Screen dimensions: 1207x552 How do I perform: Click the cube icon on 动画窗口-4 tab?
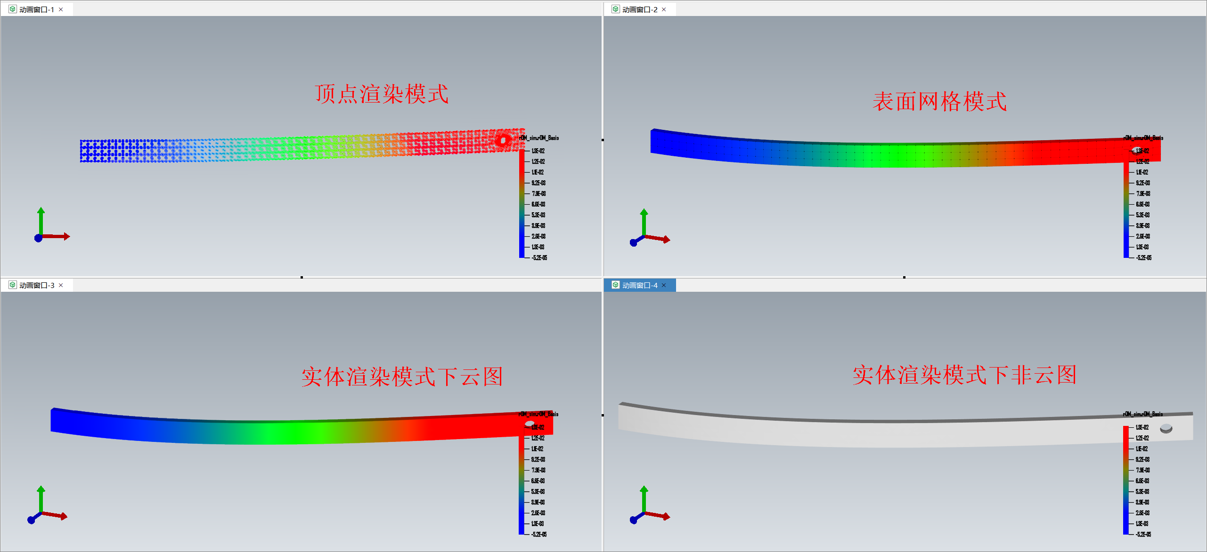click(x=616, y=285)
